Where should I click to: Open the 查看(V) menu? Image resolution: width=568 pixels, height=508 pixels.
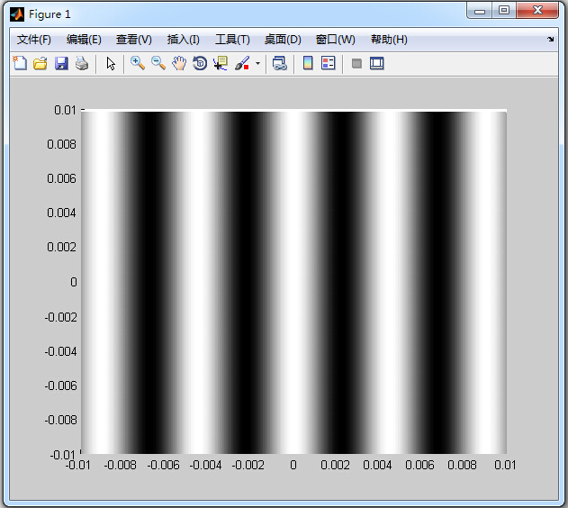click(x=133, y=40)
